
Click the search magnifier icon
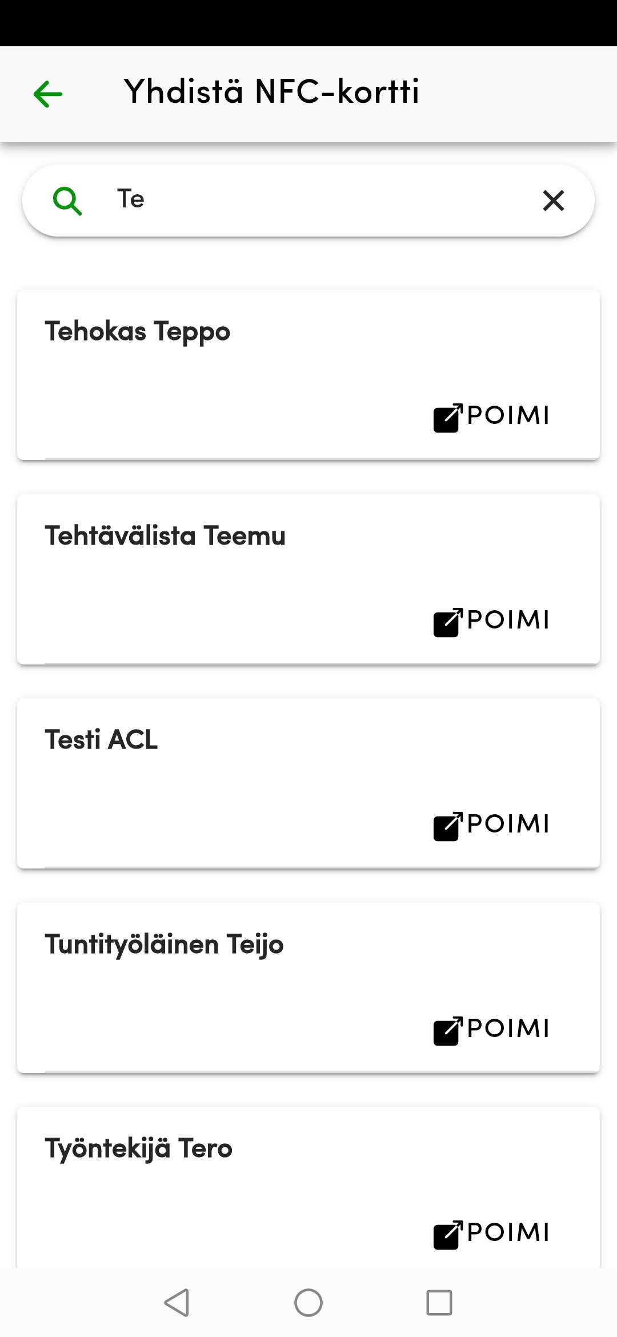click(x=68, y=201)
